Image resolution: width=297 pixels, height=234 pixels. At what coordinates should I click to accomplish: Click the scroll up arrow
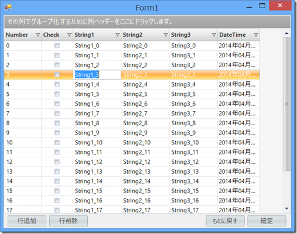(286, 33)
